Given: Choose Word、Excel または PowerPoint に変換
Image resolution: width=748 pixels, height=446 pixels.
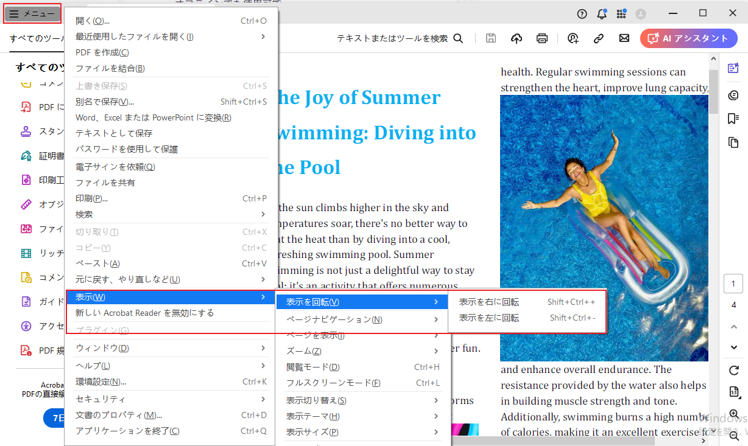Looking at the screenshot, I should click(171, 117).
